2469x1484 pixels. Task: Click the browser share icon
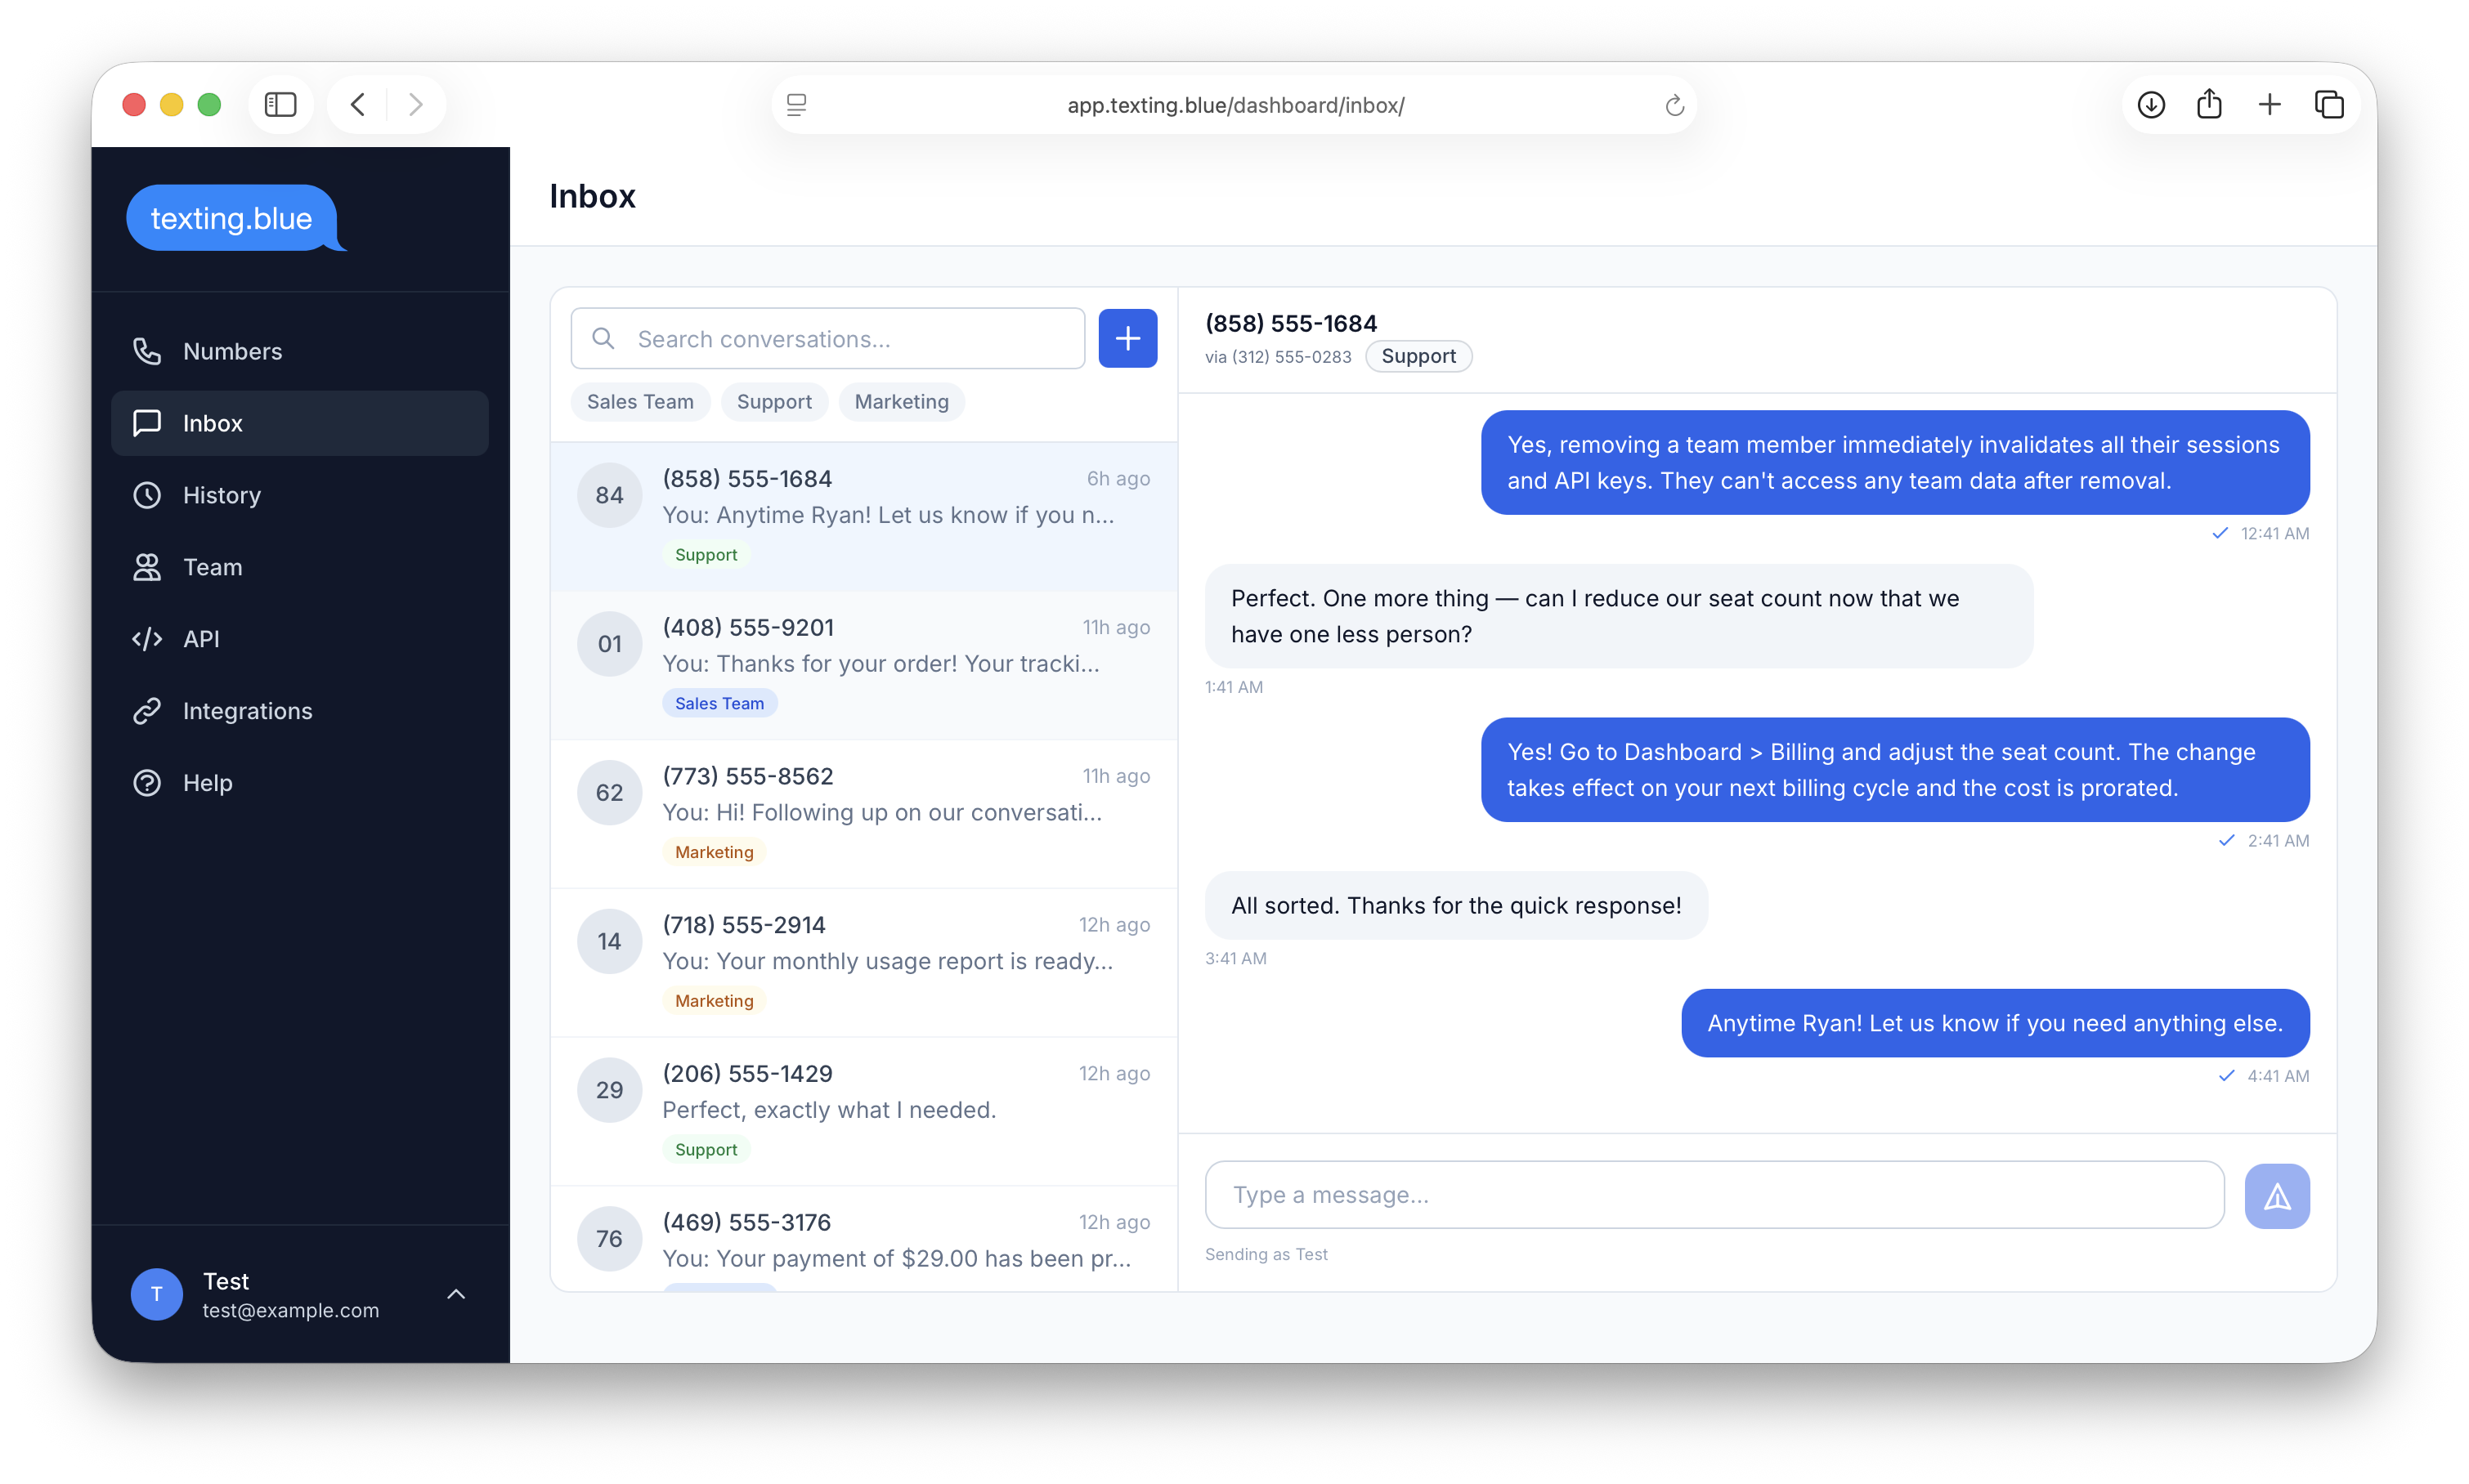(2209, 104)
